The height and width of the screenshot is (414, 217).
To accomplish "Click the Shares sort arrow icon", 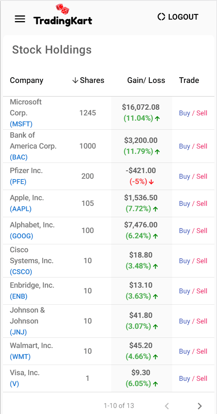I will pyautogui.click(x=75, y=80).
